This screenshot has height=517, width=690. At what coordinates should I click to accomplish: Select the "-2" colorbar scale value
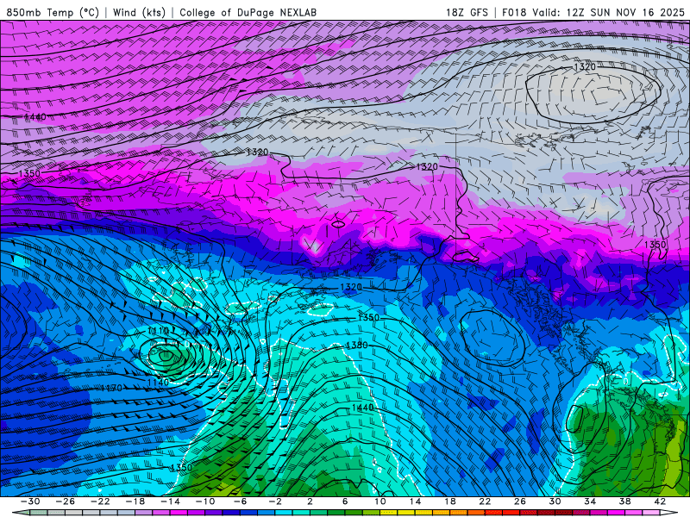click(275, 501)
